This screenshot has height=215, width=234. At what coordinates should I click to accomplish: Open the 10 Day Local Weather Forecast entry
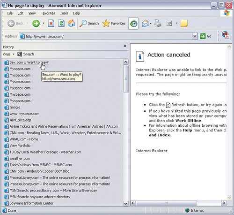45,152
